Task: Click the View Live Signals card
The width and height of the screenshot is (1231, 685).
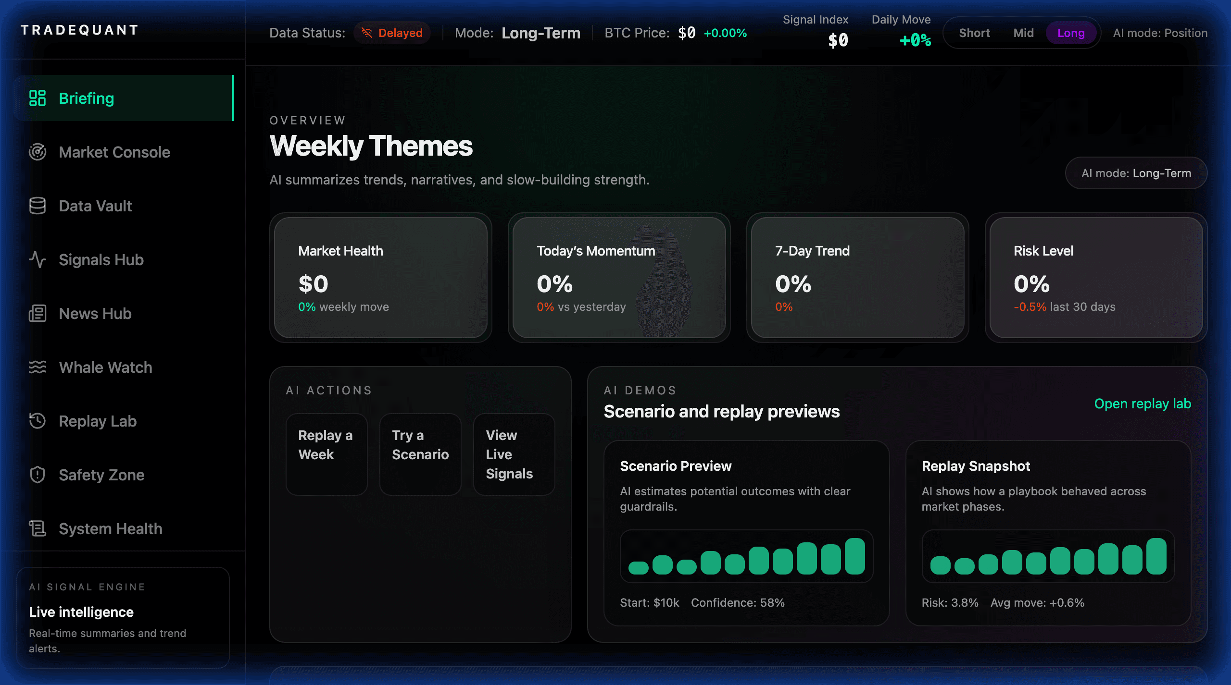Action: pyautogui.click(x=514, y=454)
